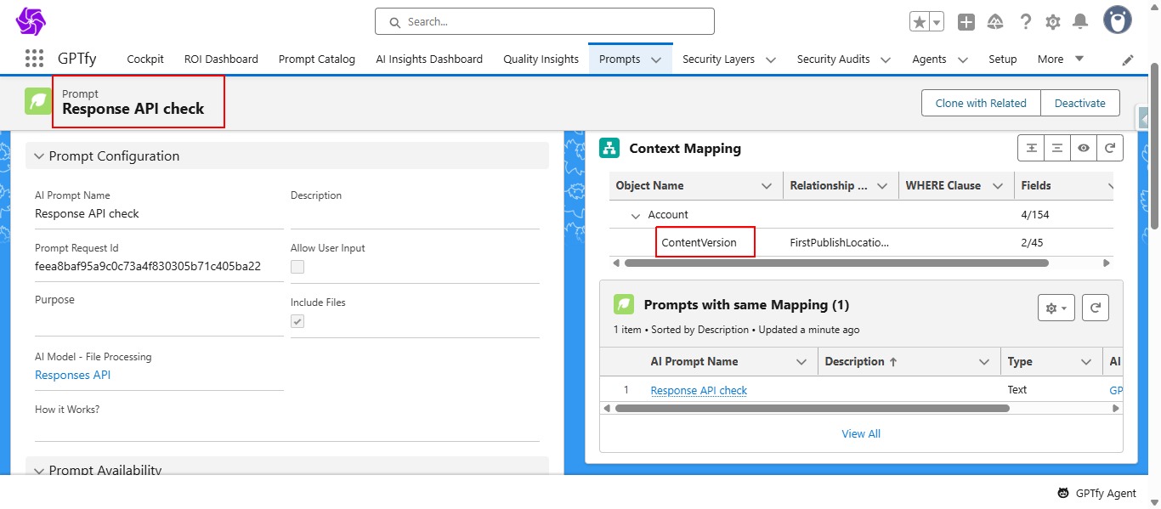Open the user profile avatar
The image size is (1161, 509).
[1118, 20]
